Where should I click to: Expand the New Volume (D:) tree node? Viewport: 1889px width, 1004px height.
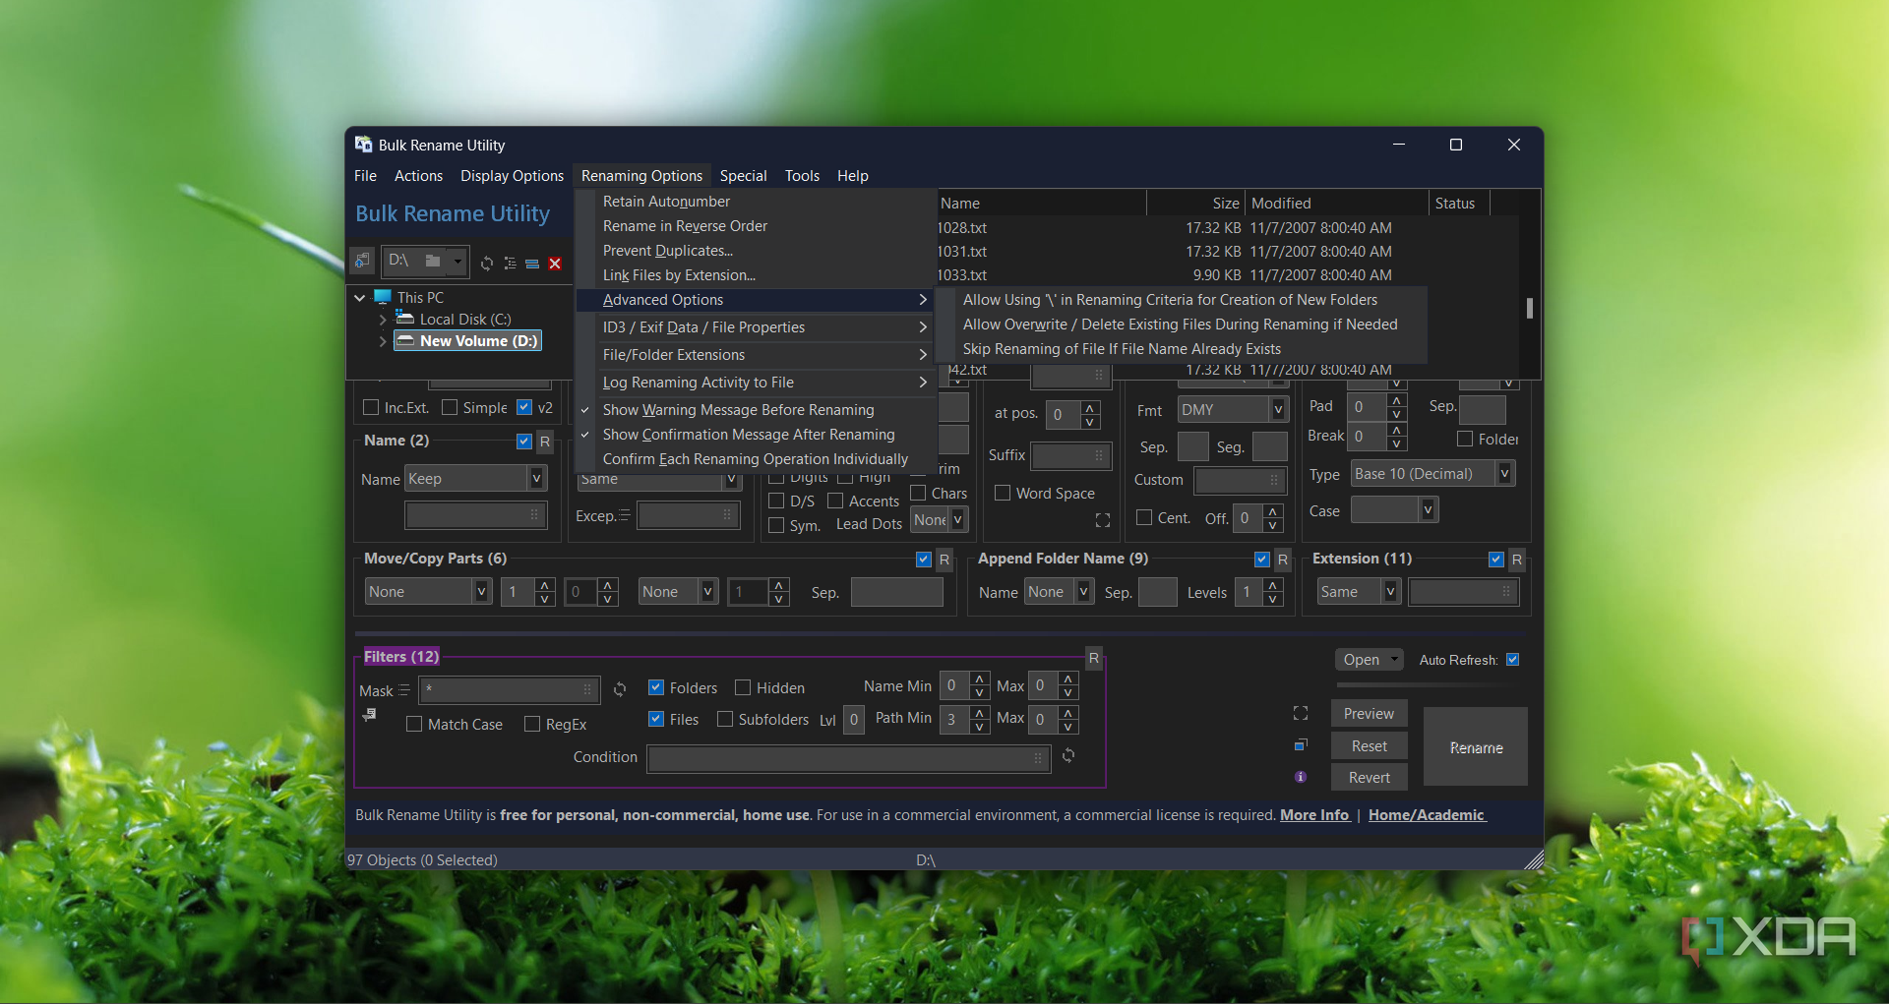tap(383, 341)
